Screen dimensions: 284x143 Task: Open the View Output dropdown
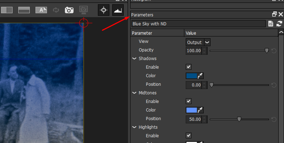pyautogui.click(x=198, y=42)
